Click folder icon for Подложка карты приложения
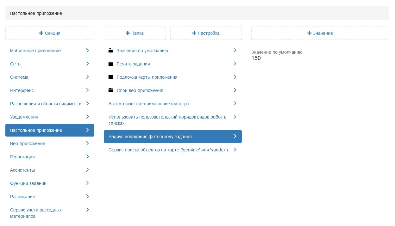The image size is (395, 226). click(x=111, y=77)
